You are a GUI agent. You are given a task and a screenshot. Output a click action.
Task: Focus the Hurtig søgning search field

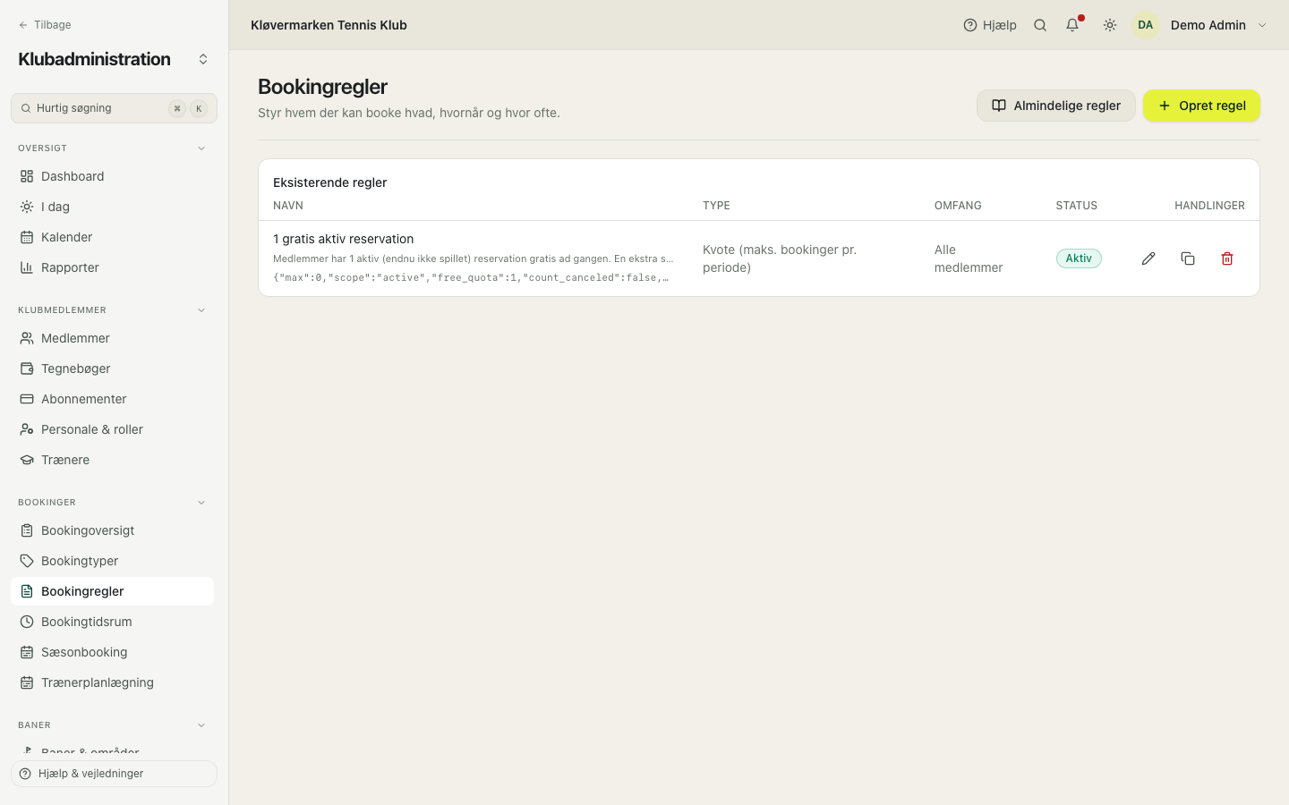coord(114,108)
